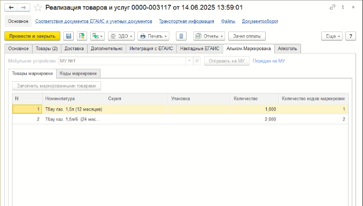The image size is (363, 206).
Task: Click the quantity cell 1,000
Action: click(254, 109)
